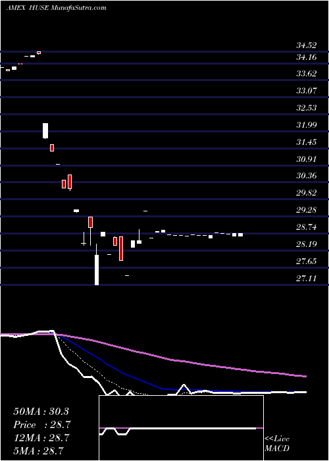Click the red candlestick near 31.45
This screenshot has height=461, width=329.
point(52,148)
